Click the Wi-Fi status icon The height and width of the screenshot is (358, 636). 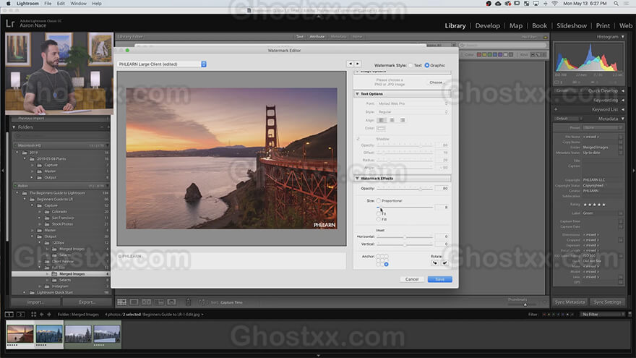555,3
